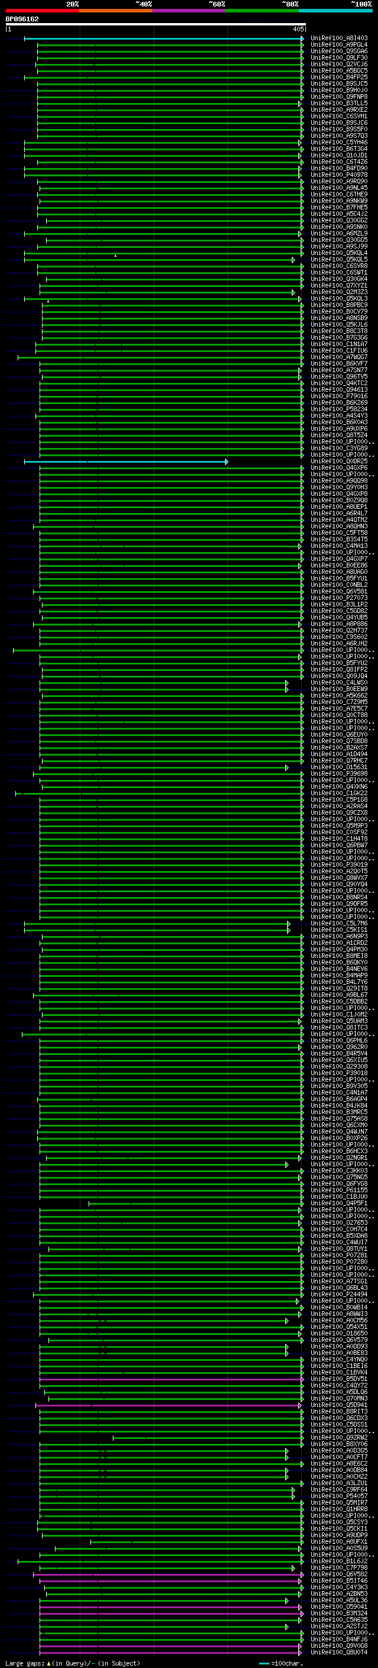The height and width of the screenshot is (1668, 378).
Task: Open hit UniRef100_Q0DR25
Action: pos(339,462)
